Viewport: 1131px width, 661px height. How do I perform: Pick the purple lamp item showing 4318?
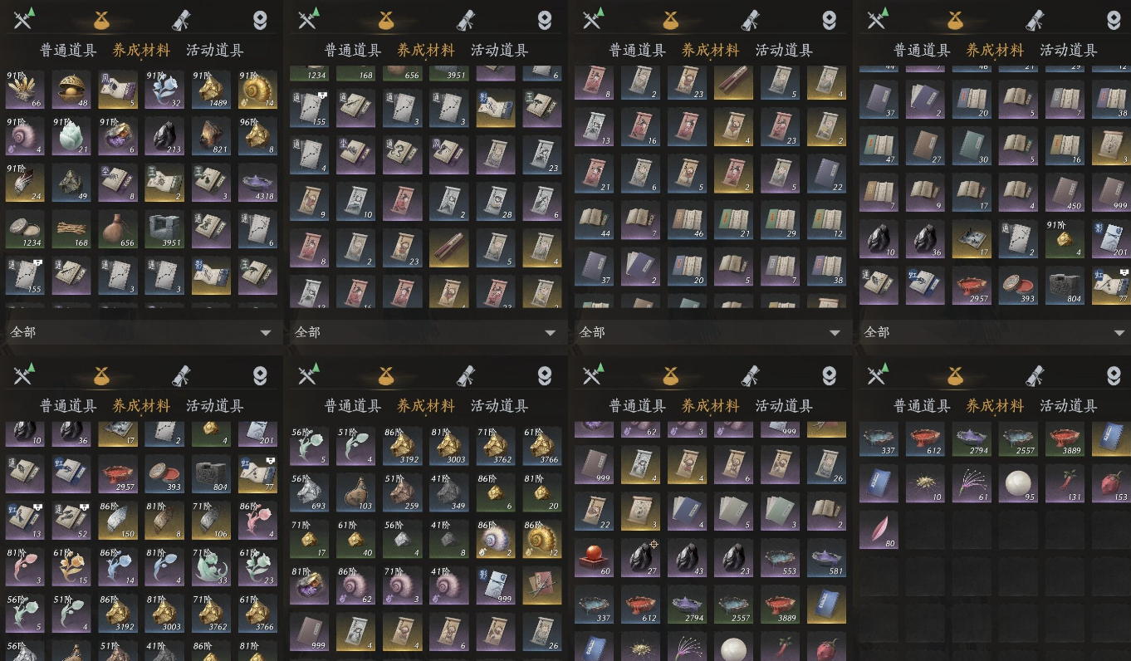pos(258,183)
